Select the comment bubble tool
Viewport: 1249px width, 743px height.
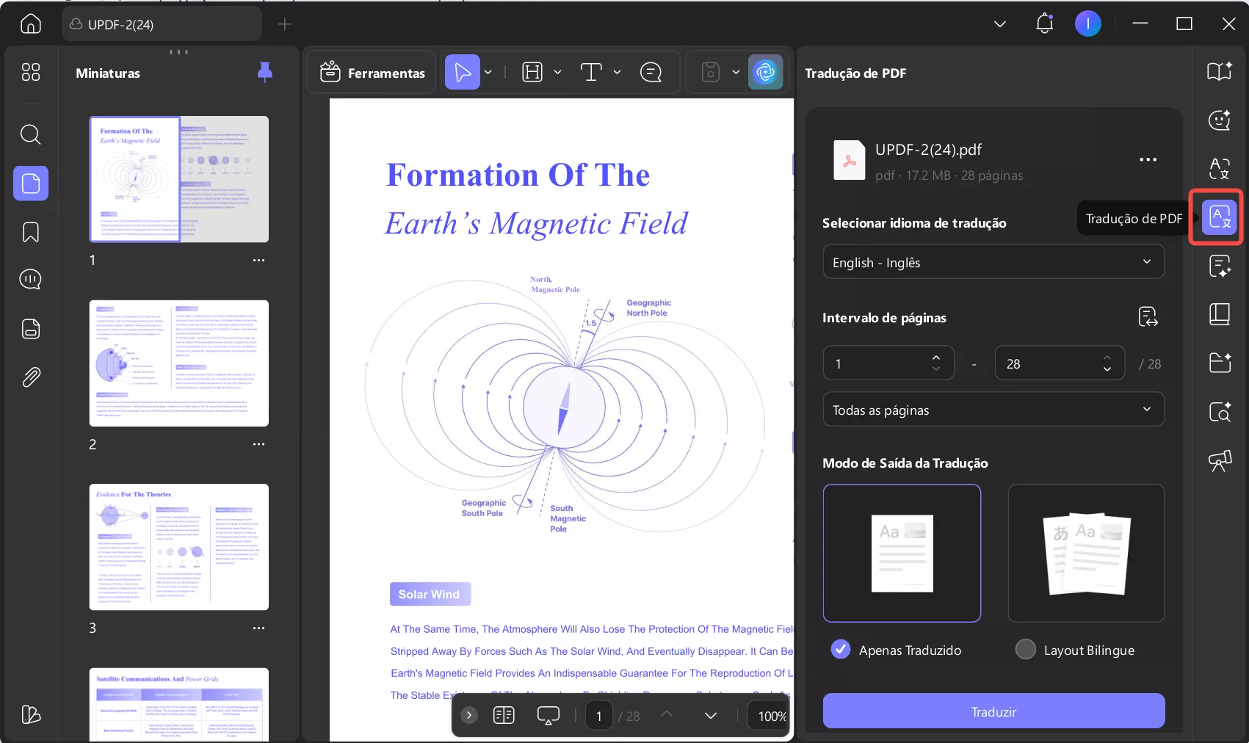tap(651, 72)
